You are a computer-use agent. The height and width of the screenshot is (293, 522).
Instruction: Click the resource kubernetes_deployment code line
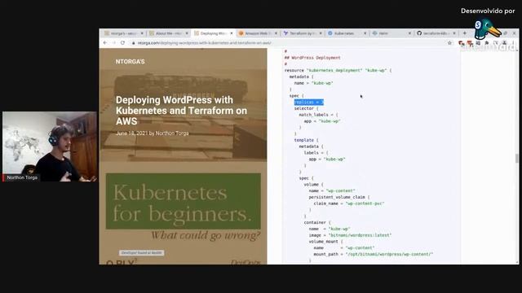tap(338, 71)
